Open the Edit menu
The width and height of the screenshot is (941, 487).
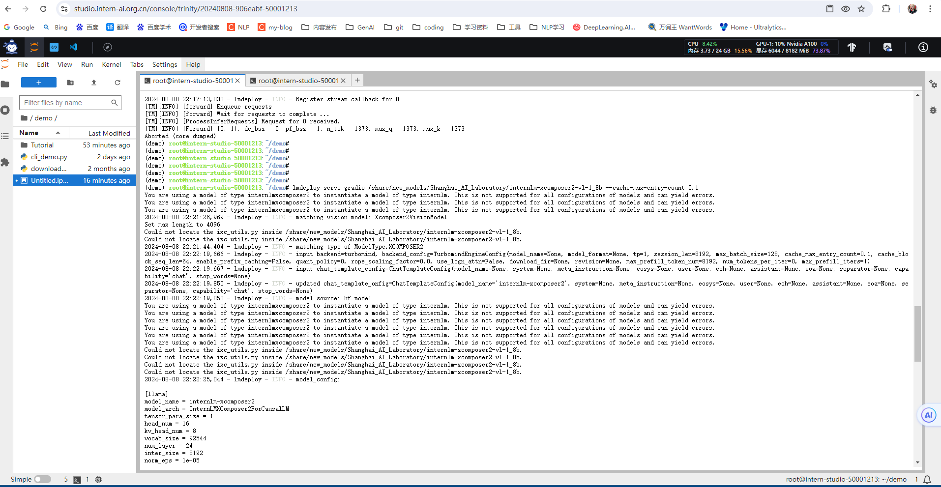click(43, 64)
